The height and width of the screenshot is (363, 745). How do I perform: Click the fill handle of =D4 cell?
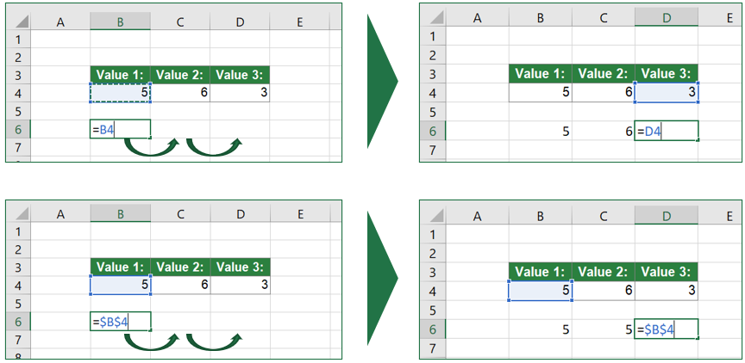[698, 140]
